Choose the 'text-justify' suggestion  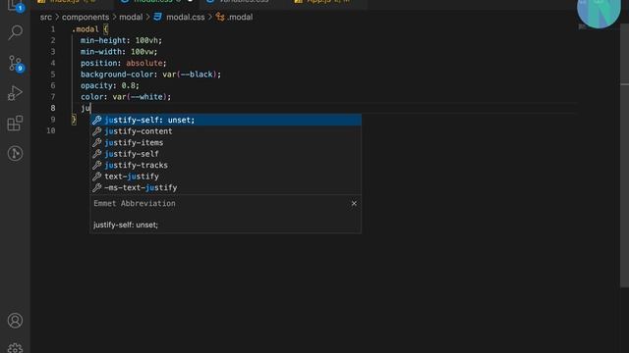225,176
